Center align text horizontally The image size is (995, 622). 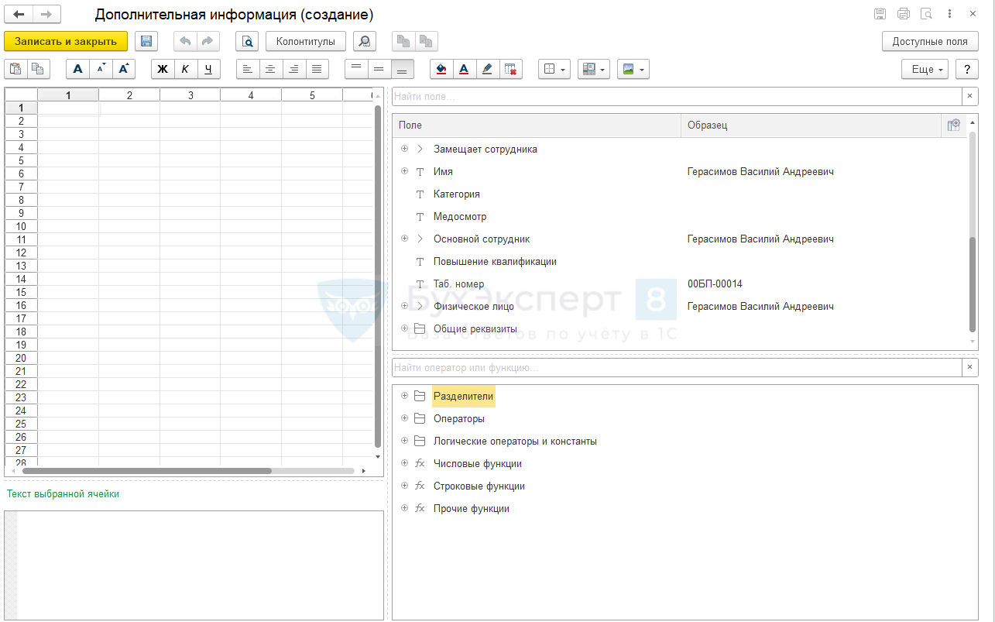point(270,69)
